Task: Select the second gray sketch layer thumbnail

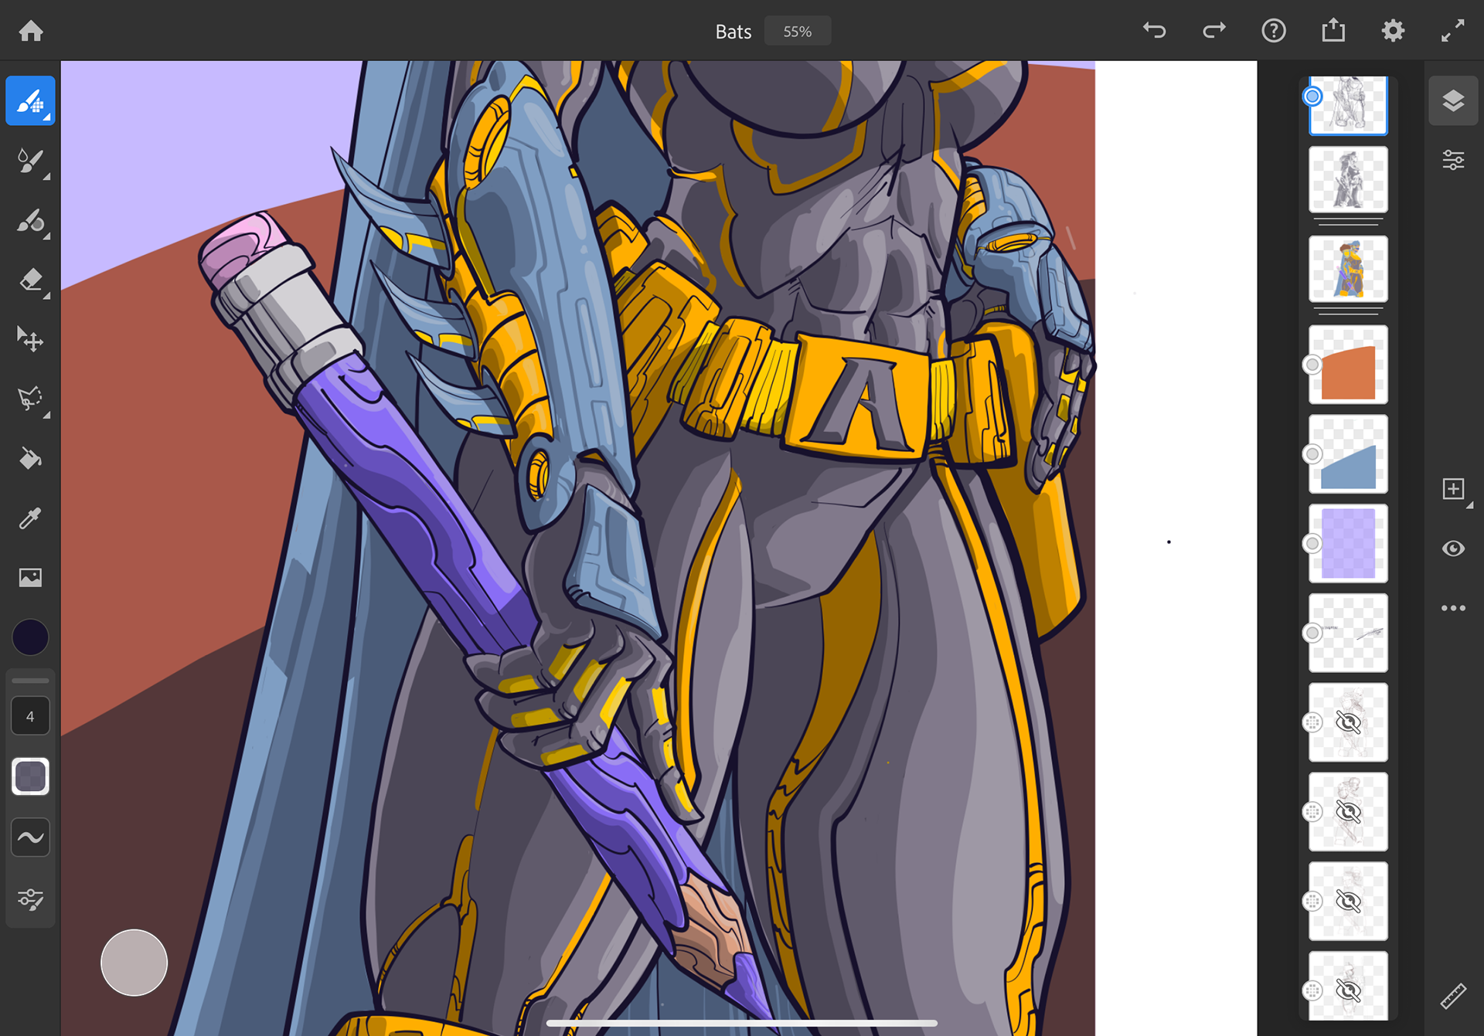Action: [x=1348, y=180]
